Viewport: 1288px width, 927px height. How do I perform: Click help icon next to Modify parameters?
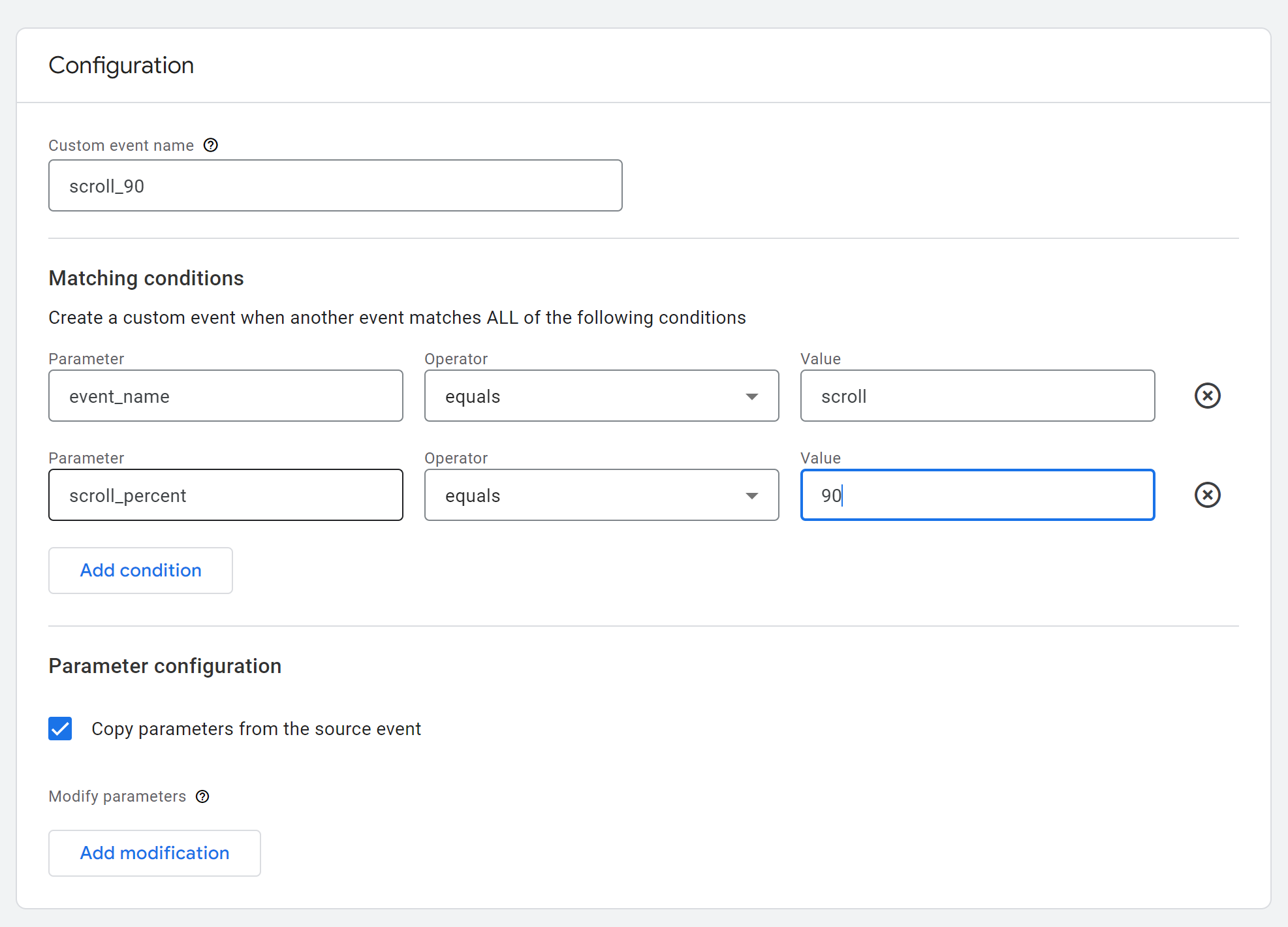click(202, 796)
